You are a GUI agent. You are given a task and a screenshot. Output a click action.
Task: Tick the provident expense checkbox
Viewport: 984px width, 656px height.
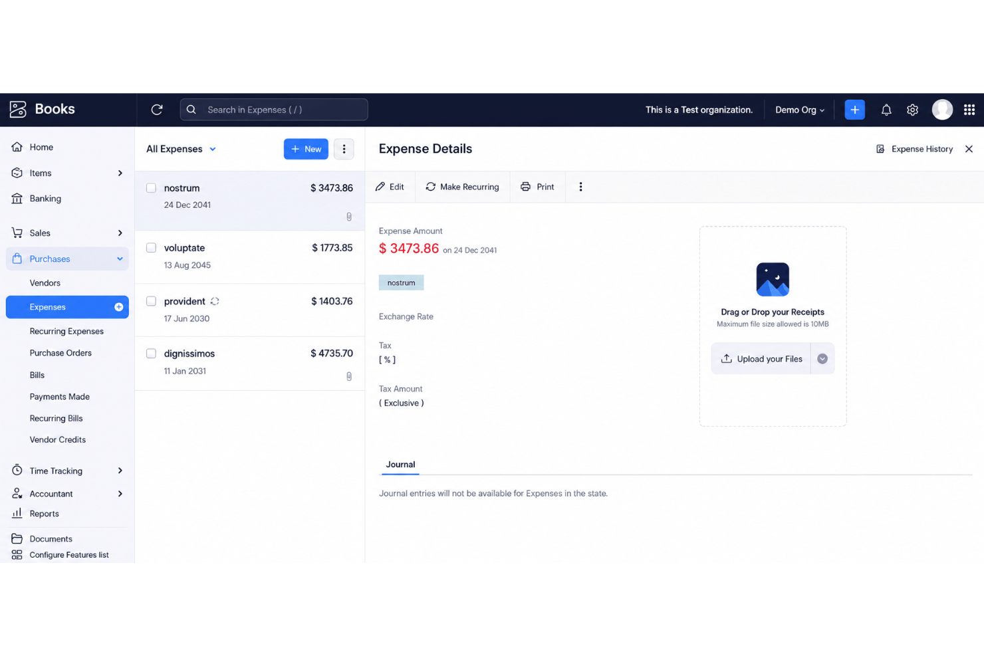click(x=152, y=301)
